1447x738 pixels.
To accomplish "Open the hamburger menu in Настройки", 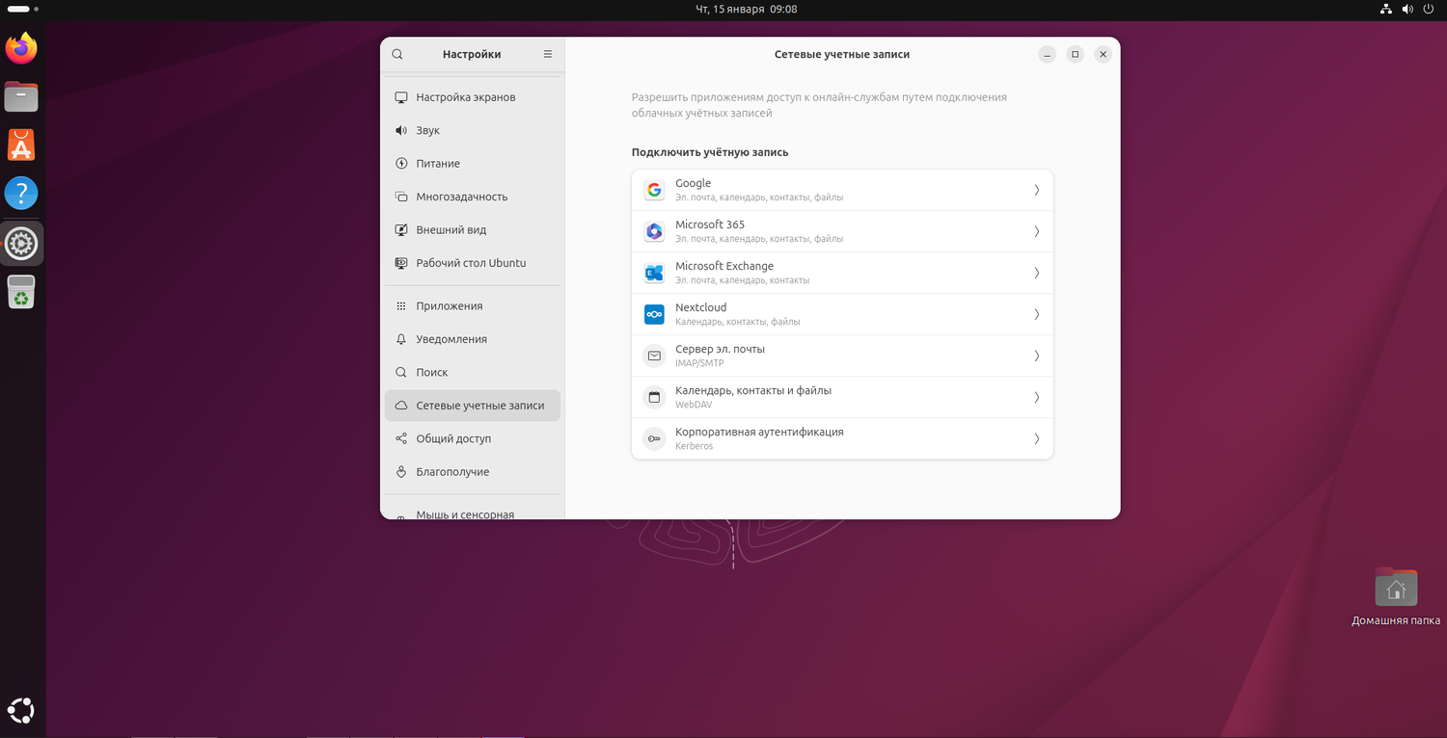I will coord(547,54).
